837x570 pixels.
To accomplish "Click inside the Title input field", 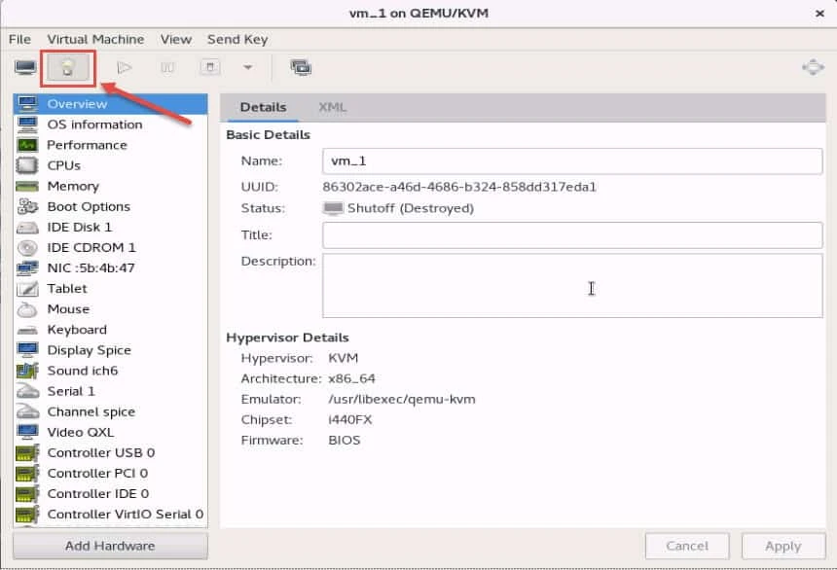I will [x=572, y=234].
